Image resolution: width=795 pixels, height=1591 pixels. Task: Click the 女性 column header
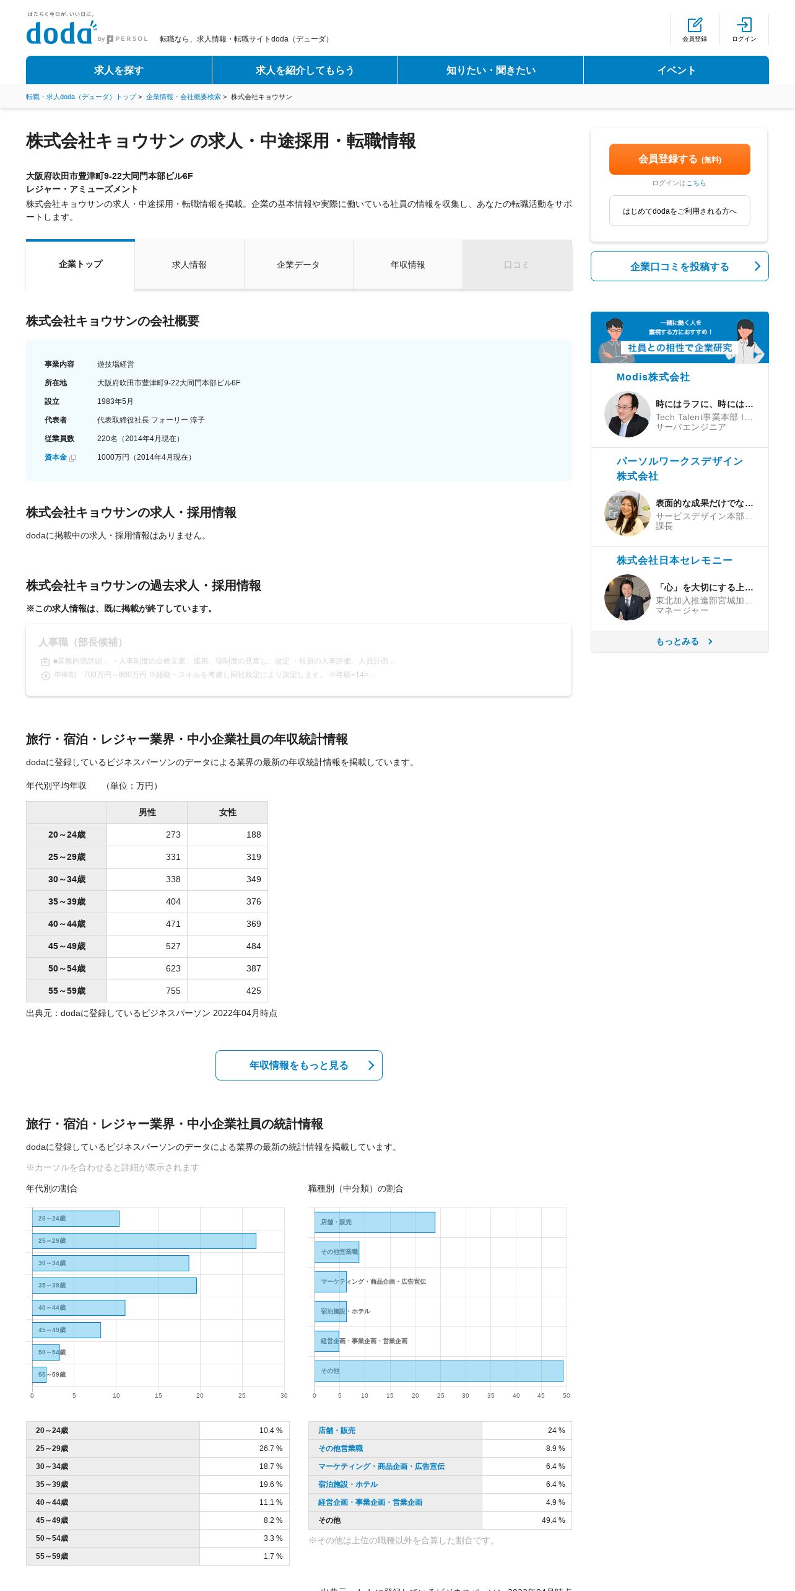(x=228, y=812)
